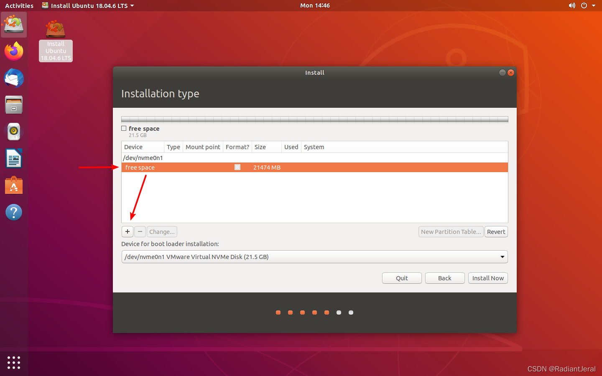602x376 pixels.
Task: Select the Install Ubuntu 18.04.6 LTS desktop icon
Action: (x=56, y=41)
